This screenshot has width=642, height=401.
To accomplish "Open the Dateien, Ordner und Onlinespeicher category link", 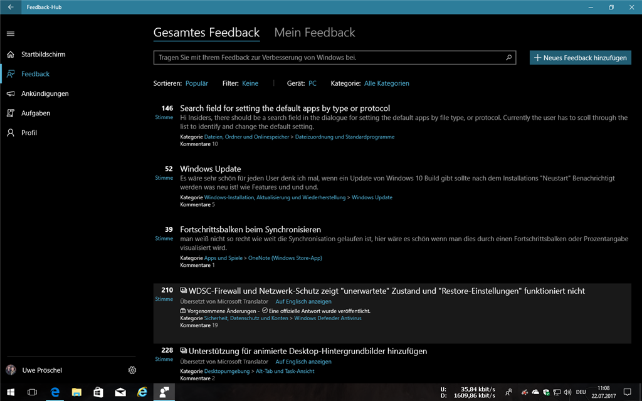I will (246, 137).
